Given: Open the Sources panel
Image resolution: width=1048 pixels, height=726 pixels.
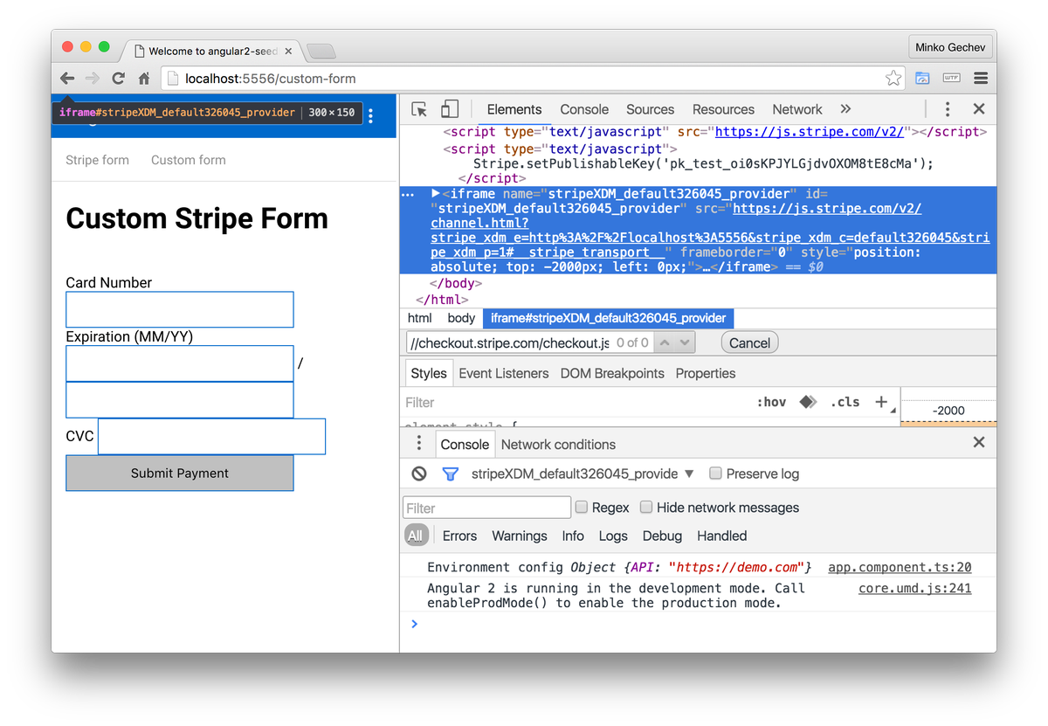Looking at the screenshot, I should (650, 109).
